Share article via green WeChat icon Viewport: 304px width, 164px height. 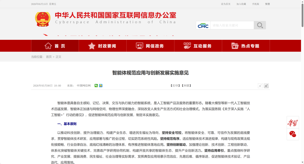click(x=96, y=86)
